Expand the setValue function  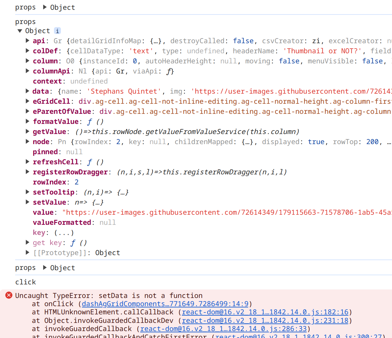27,202
